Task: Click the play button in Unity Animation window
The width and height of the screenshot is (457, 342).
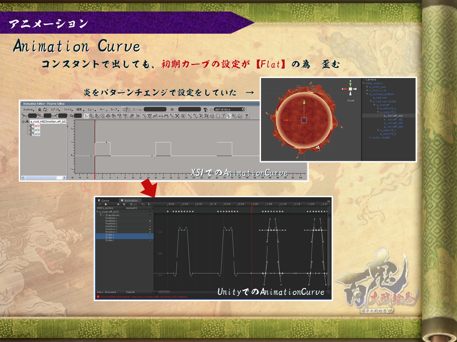Action: pos(106,204)
